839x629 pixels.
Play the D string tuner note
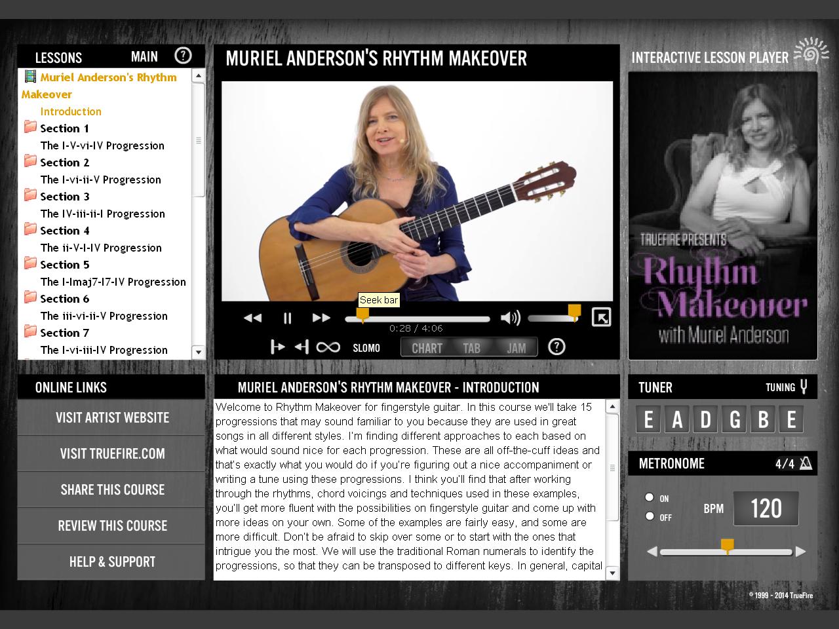pos(706,419)
